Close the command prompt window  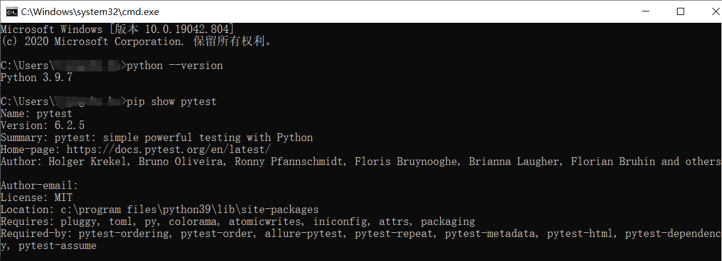[708, 11]
